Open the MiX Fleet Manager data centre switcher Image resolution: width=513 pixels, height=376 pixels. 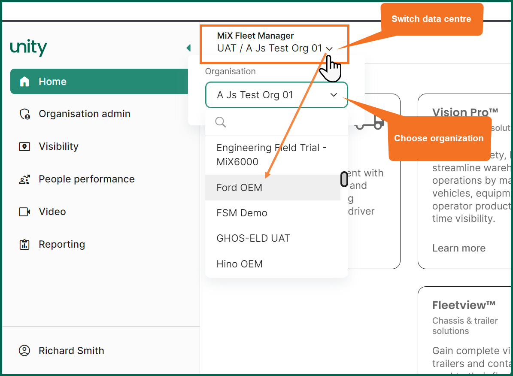275,44
